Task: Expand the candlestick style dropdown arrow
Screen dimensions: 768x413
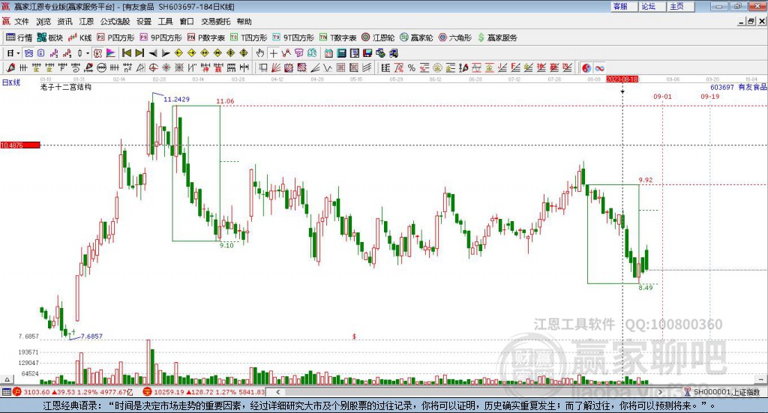Action: click(x=88, y=53)
